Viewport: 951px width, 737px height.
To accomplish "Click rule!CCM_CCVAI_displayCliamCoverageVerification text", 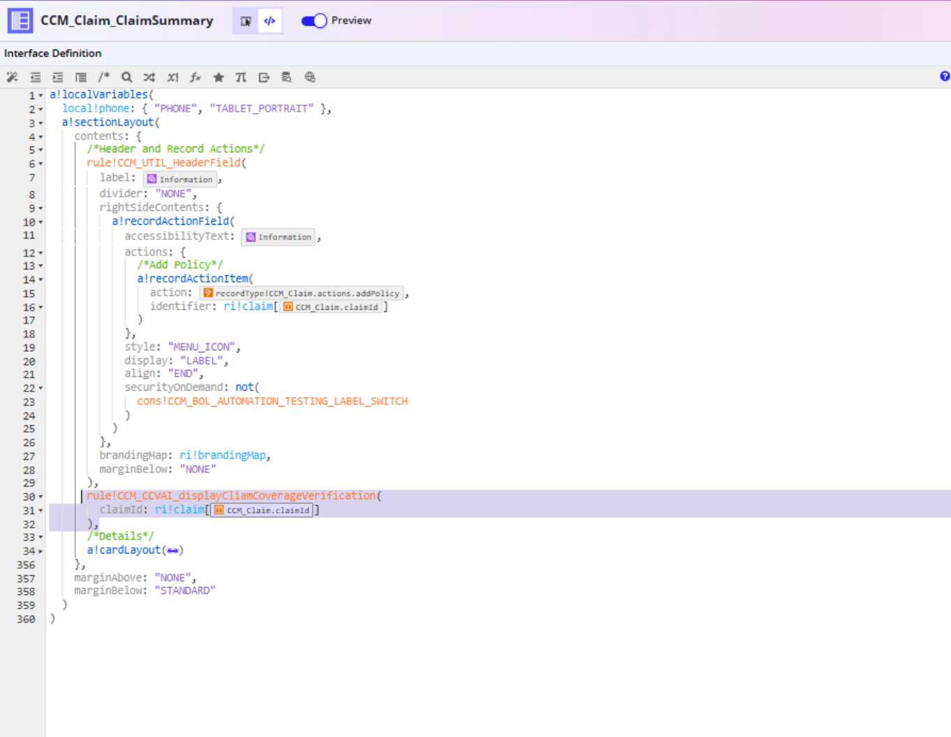I will [231, 496].
